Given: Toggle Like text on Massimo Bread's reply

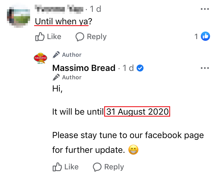Looking at the screenshot, I should 71,167.
